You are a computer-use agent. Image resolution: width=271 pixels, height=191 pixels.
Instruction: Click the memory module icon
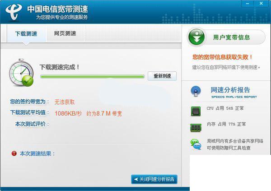(x=196, y=128)
